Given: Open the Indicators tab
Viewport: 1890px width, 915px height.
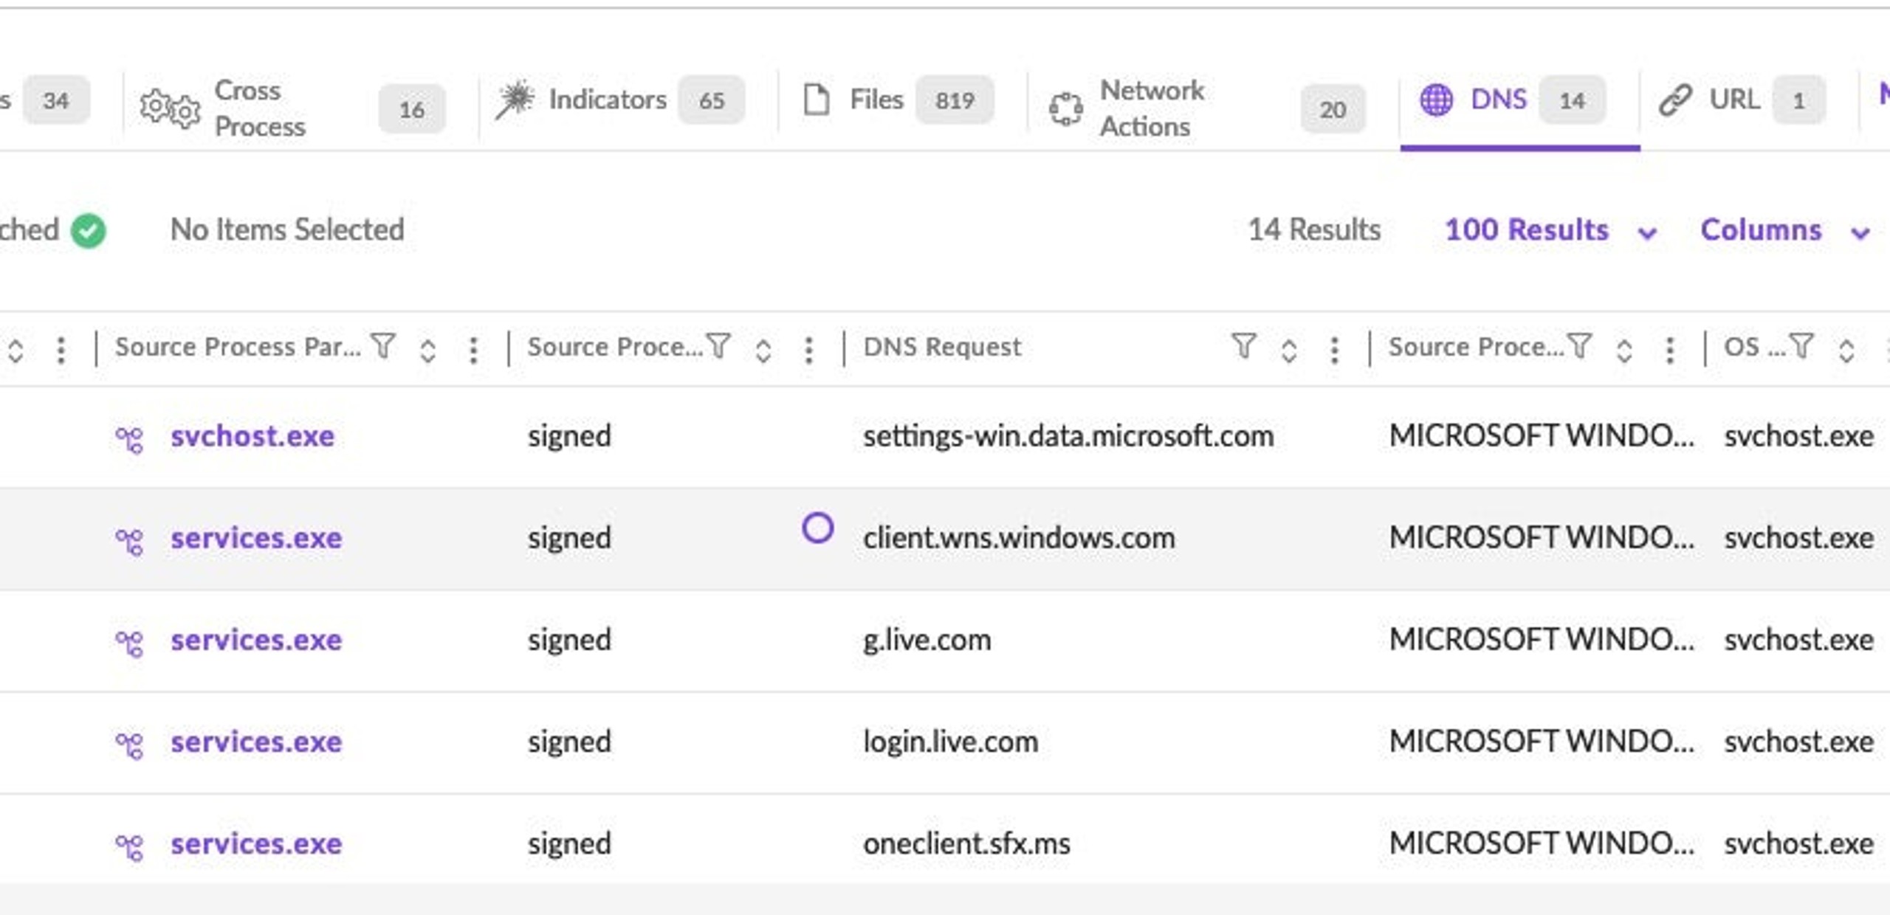Looking at the screenshot, I should (619, 100).
